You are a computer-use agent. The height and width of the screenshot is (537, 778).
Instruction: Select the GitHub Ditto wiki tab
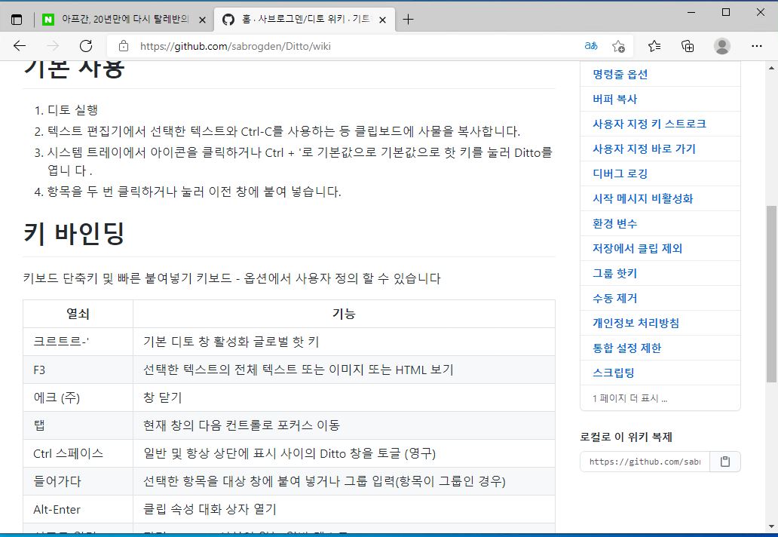305,20
